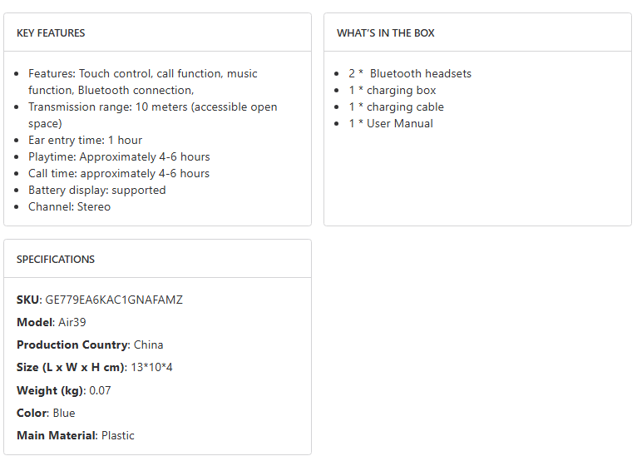Click the 1 * charging cable item
Screen dimensions: 637x466
point(396,107)
